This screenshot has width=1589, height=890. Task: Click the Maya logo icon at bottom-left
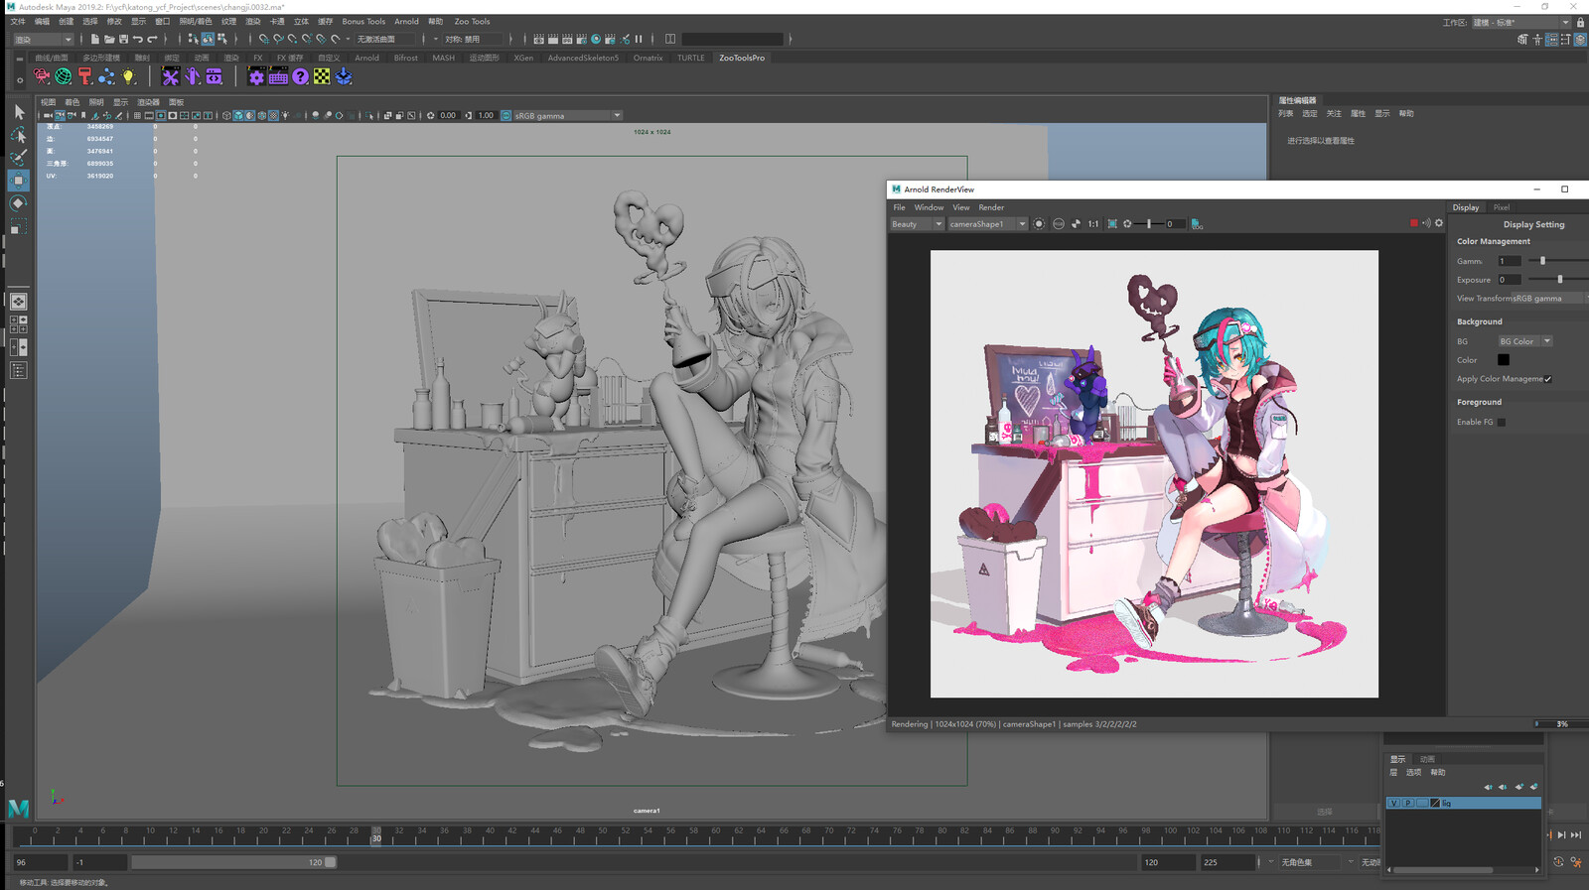point(18,808)
